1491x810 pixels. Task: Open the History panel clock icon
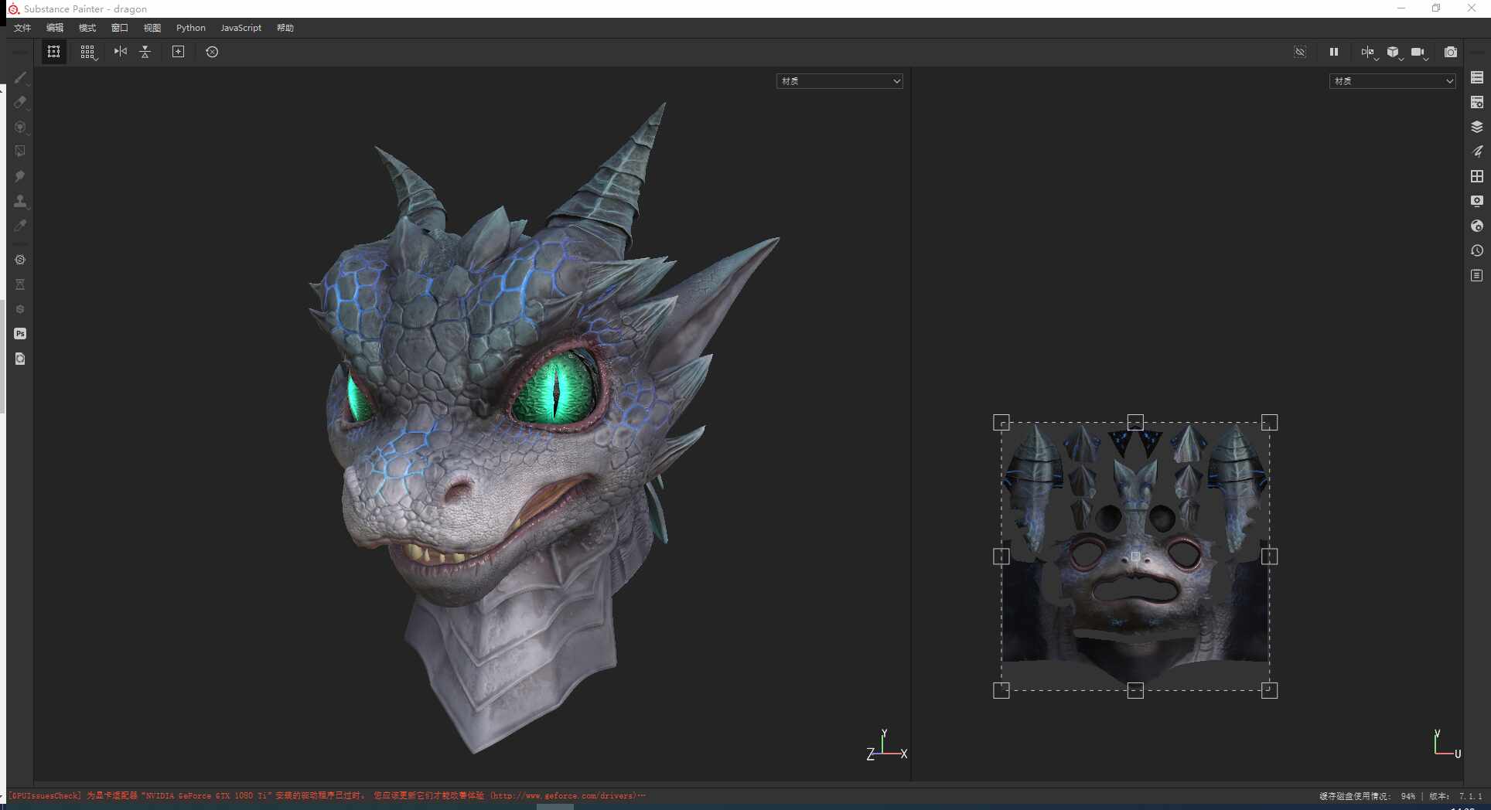tap(1477, 251)
